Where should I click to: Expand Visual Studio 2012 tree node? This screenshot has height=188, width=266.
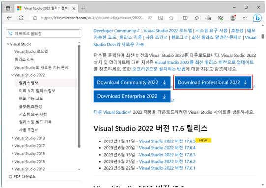12,169
